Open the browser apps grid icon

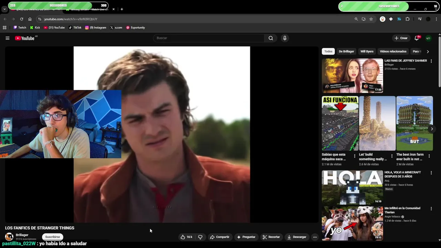coord(4,28)
